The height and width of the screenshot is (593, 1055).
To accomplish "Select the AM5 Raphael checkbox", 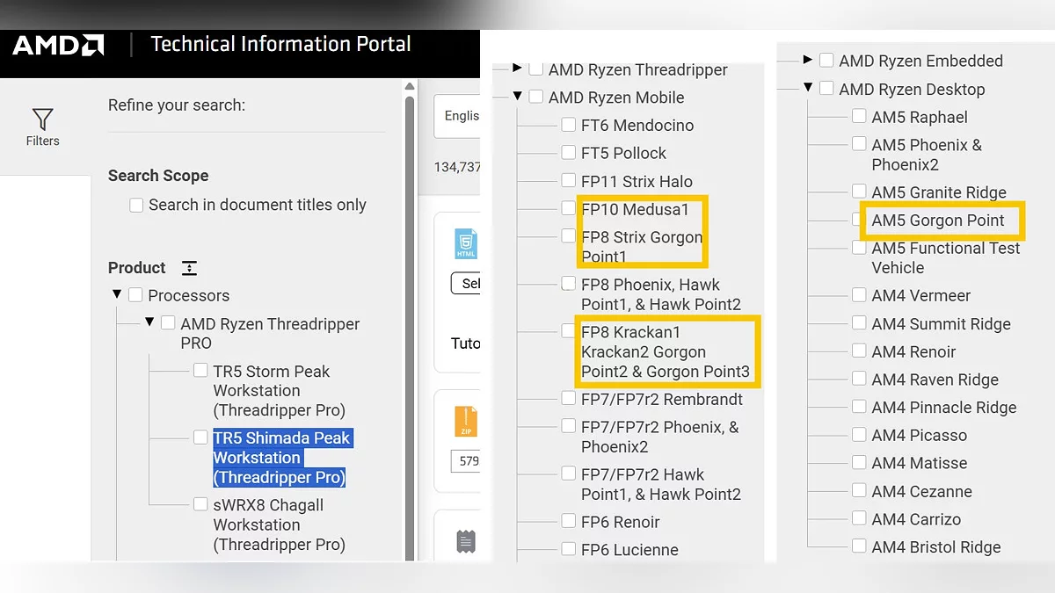I will click(x=859, y=117).
